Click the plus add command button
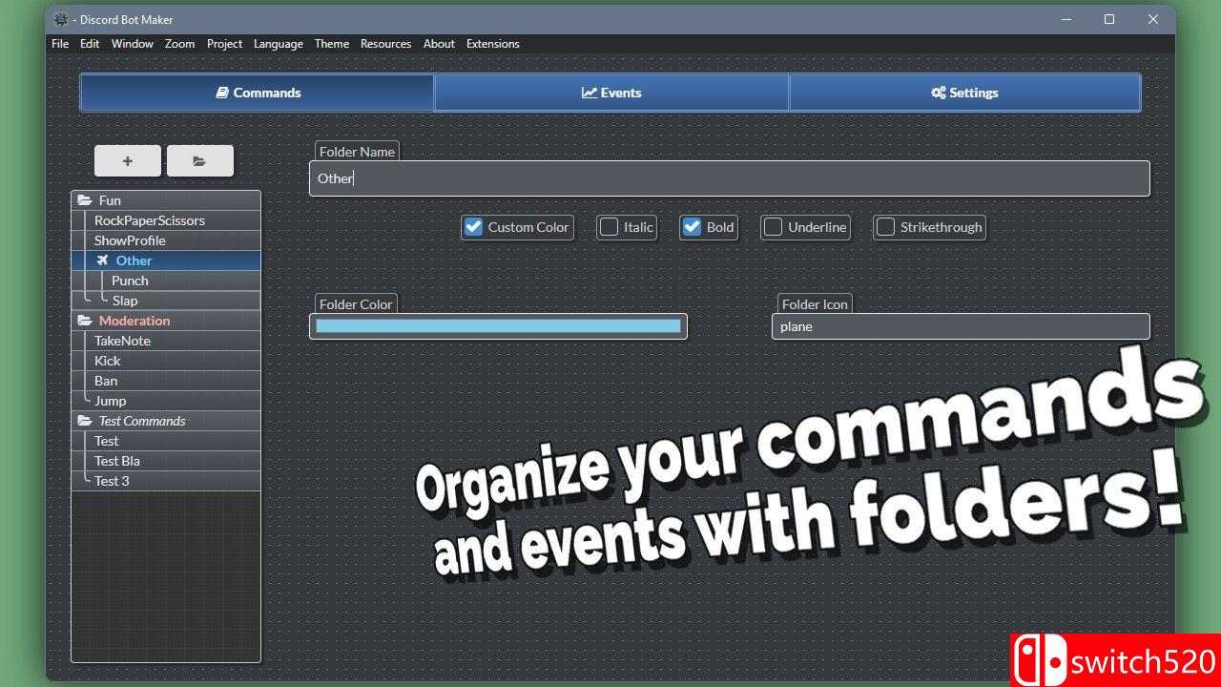Viewport: 1221px width, 687px height. click(x=128, y=161)
